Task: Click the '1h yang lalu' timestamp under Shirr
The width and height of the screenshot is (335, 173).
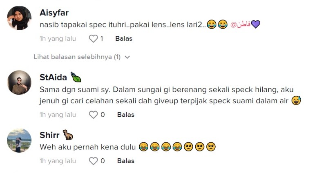Action: pos(58,161)
